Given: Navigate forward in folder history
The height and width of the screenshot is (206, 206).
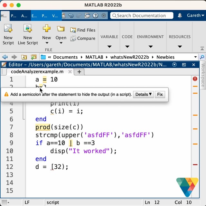Looking at the screenshot, I should 14,57.
